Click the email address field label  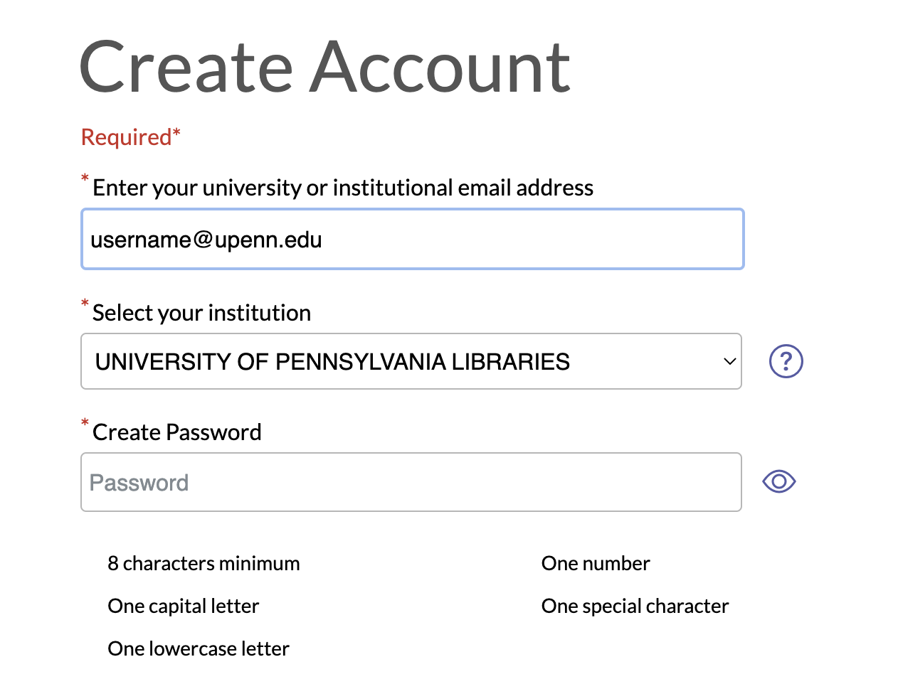click(x=343, y=188)
